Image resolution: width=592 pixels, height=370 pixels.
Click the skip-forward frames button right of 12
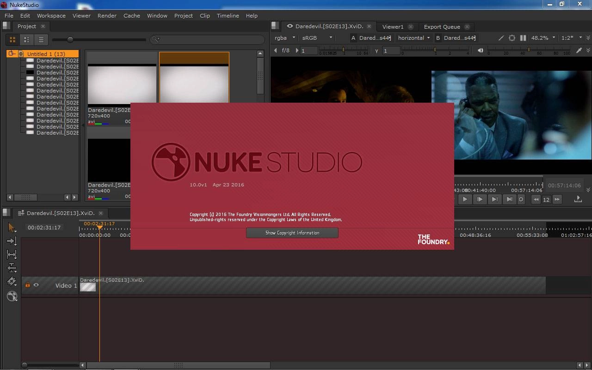click(557, 199)
